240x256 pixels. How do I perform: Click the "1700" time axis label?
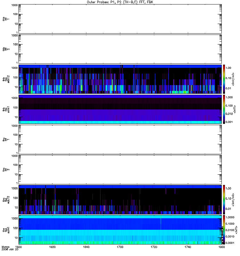[120, 247]
